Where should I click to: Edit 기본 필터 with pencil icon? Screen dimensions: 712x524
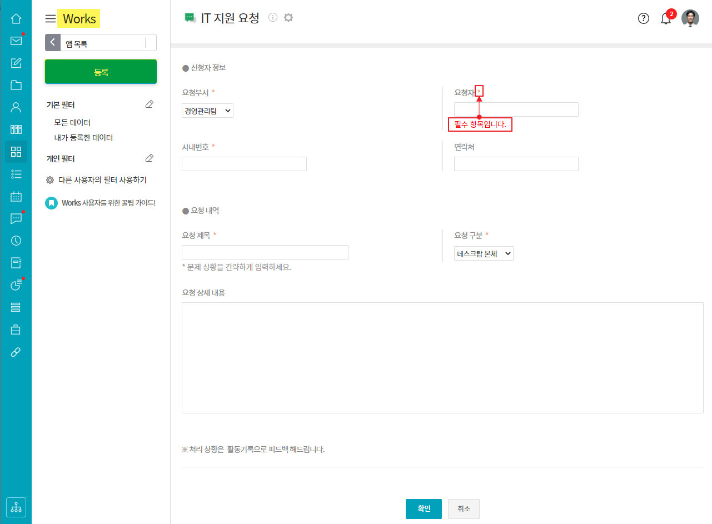(149, 104)
